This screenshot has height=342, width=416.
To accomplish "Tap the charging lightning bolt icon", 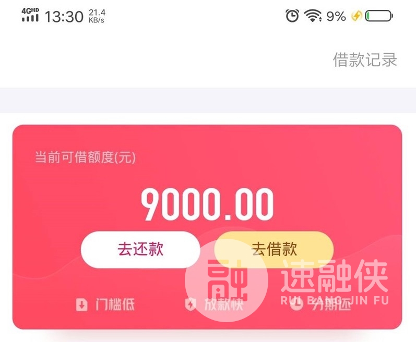I will tap(356, 16).
